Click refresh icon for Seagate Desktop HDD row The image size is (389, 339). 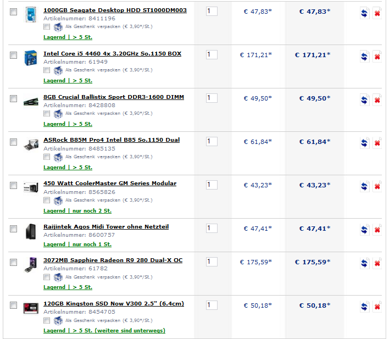364,13
